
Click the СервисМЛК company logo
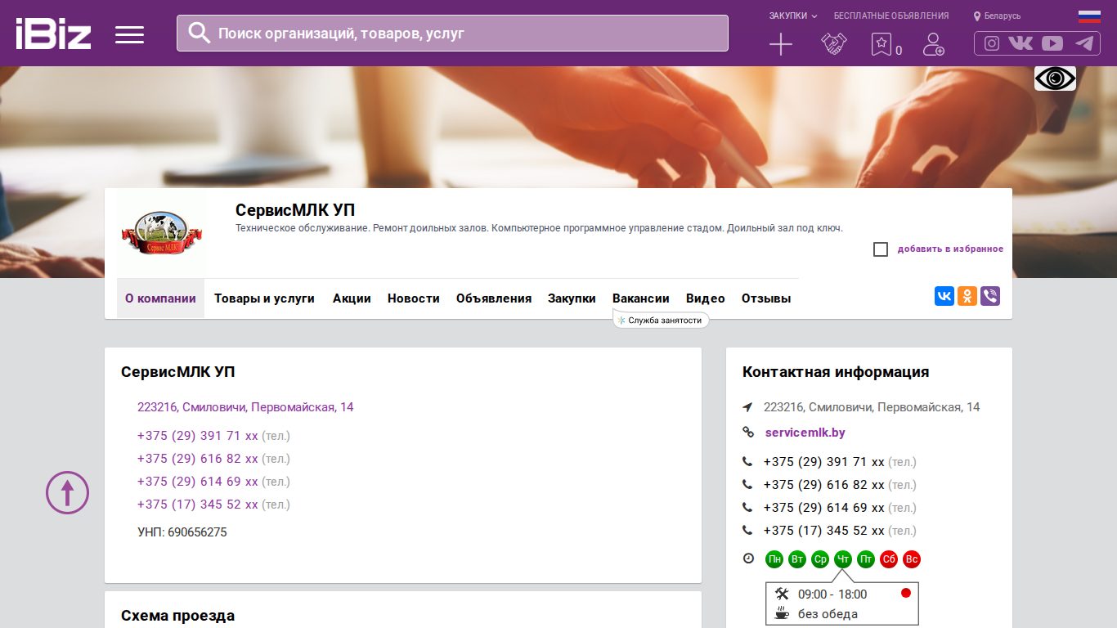coord(161,234)
